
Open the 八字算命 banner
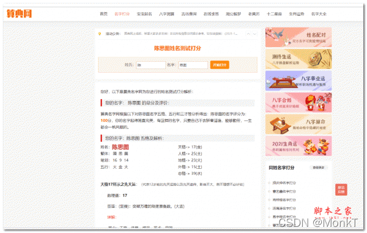pos(298,124)
